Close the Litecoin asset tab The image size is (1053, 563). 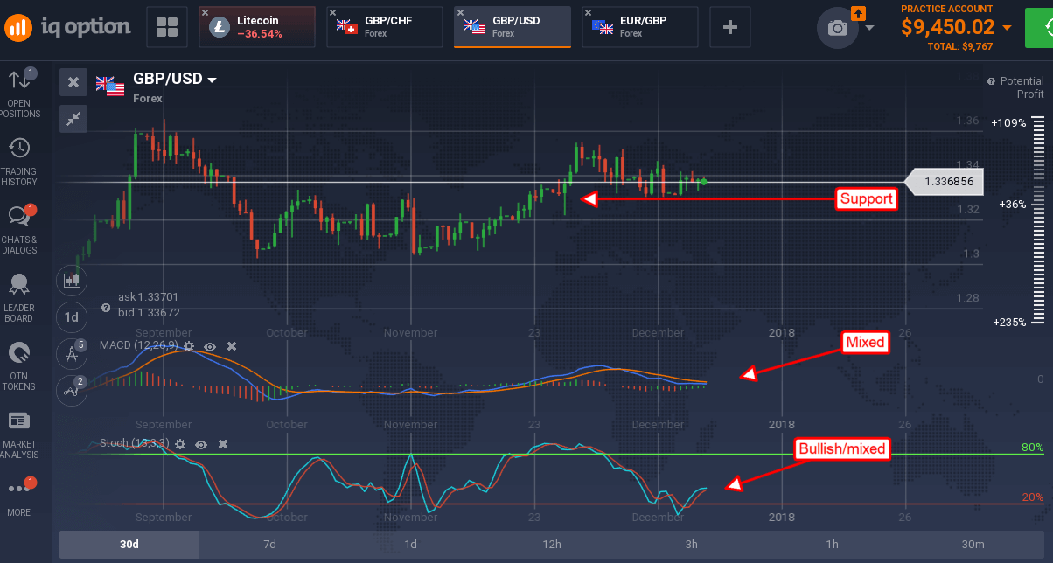point(205,12)
